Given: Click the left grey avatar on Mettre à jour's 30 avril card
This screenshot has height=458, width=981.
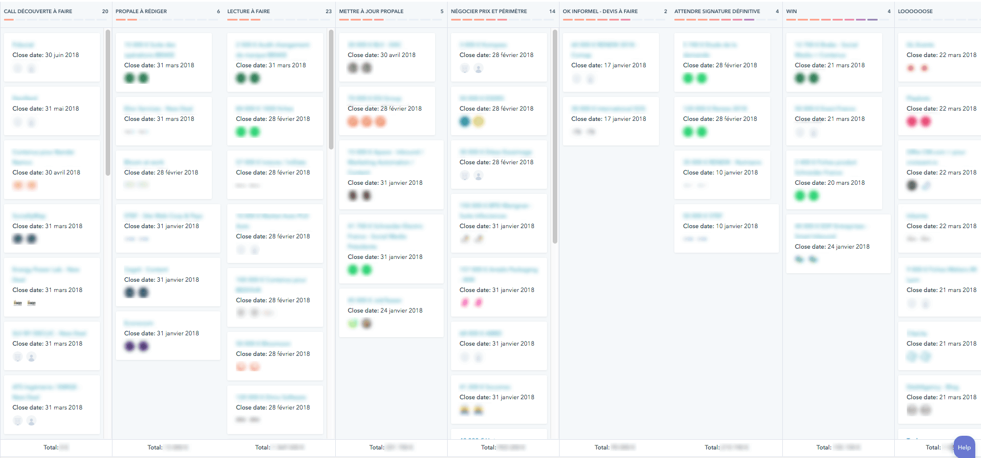Looking at the screenshot, I should click(x=353, y=68).
